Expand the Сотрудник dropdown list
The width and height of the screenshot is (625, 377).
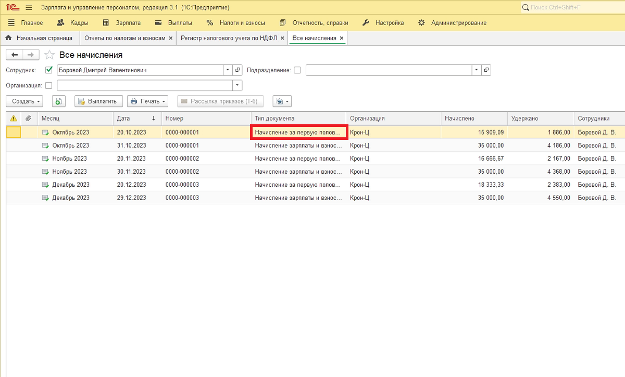(228, 70)
